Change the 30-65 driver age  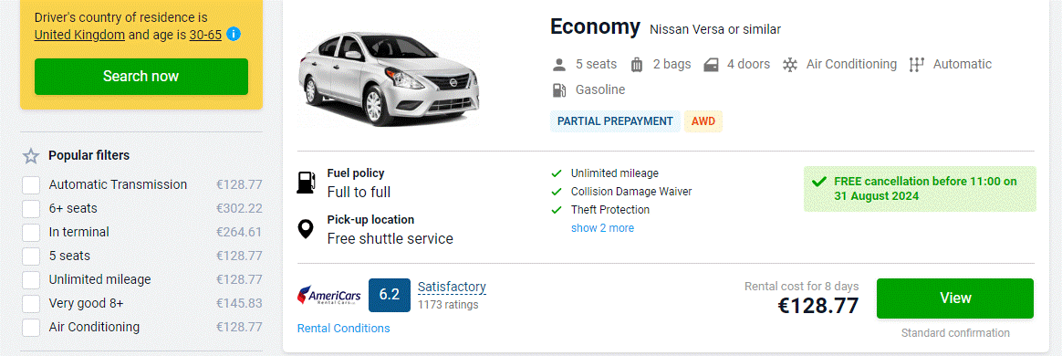[x=205, y=35]
